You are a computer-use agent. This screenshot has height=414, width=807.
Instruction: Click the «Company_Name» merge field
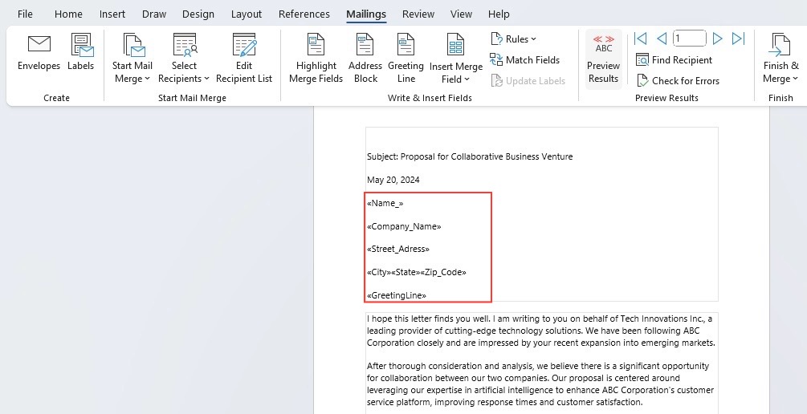click(x=404, y=226)
